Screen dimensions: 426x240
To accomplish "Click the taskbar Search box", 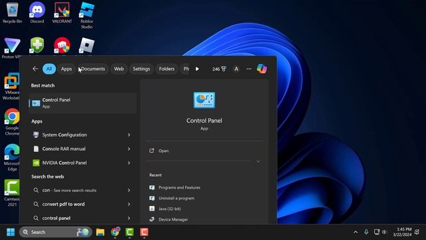I will point(56,232).
